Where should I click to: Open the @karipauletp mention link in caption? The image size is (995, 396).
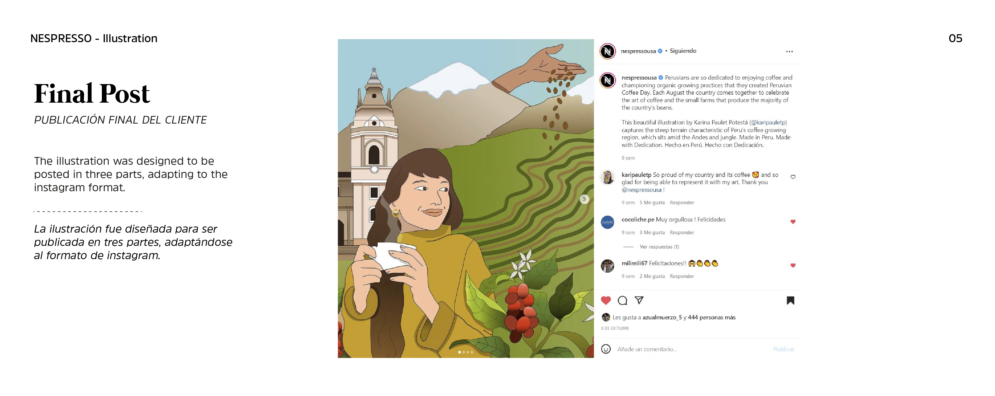point(768,123)
